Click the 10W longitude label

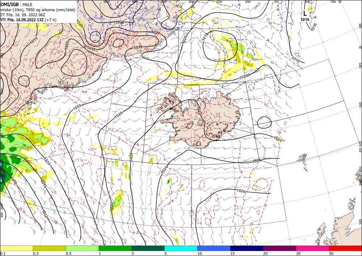[x=248, y=2]
